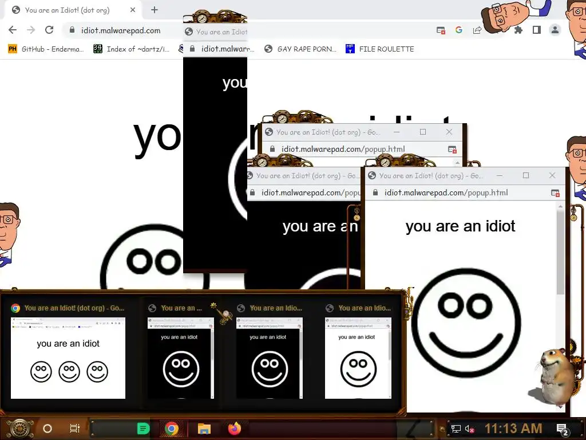Click the main window address bar URL
Image resolution: width=586 pixels, height=440 pixels.
pyautogui.click(x=121, y=30)
